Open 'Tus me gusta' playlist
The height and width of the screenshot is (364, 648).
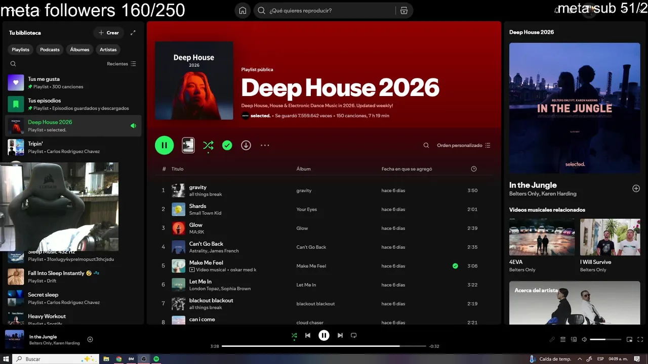click(x=73, y=82)
